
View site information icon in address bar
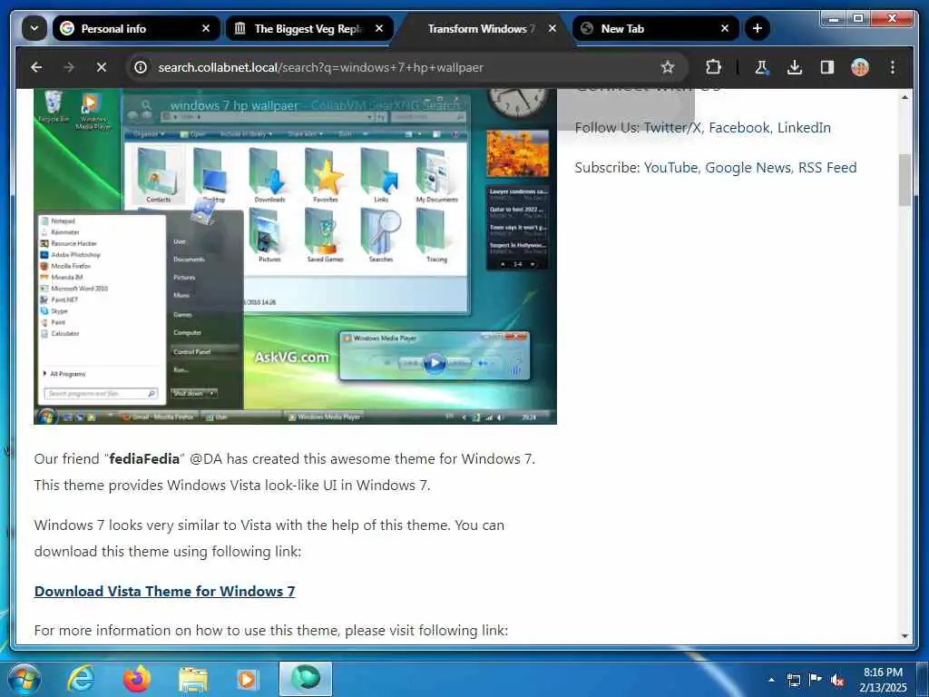(141, 67)
